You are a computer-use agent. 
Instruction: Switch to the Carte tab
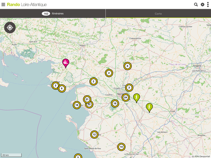click(158, 14)
